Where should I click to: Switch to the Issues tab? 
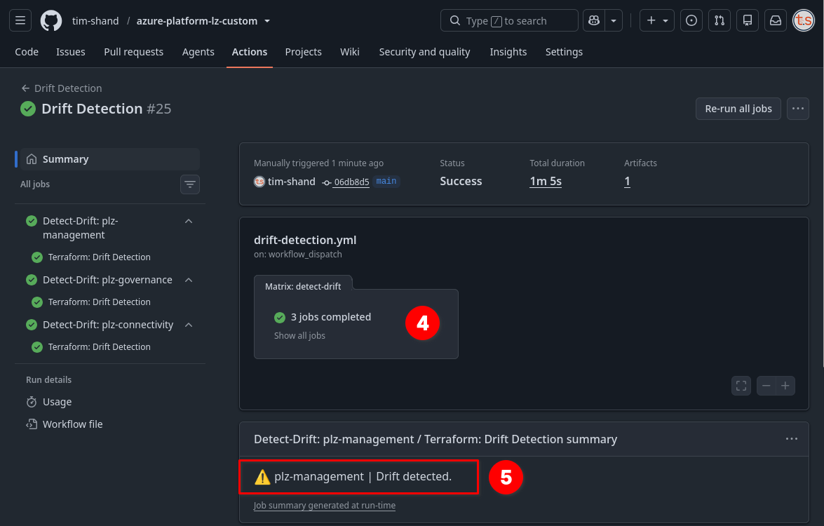pos(70,52)
